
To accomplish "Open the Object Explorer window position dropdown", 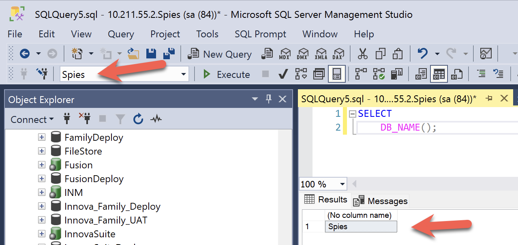I will (255, 99).
